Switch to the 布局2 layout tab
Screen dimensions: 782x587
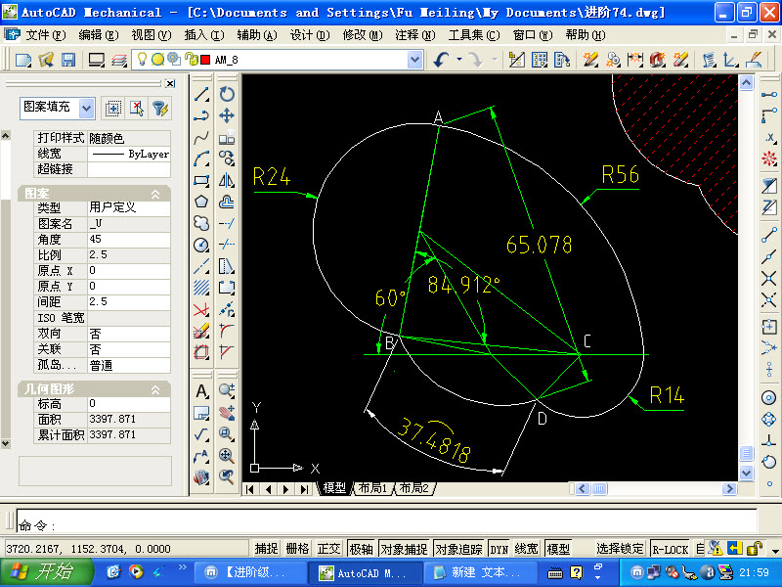pyautogui.click(x=414, y=488)
